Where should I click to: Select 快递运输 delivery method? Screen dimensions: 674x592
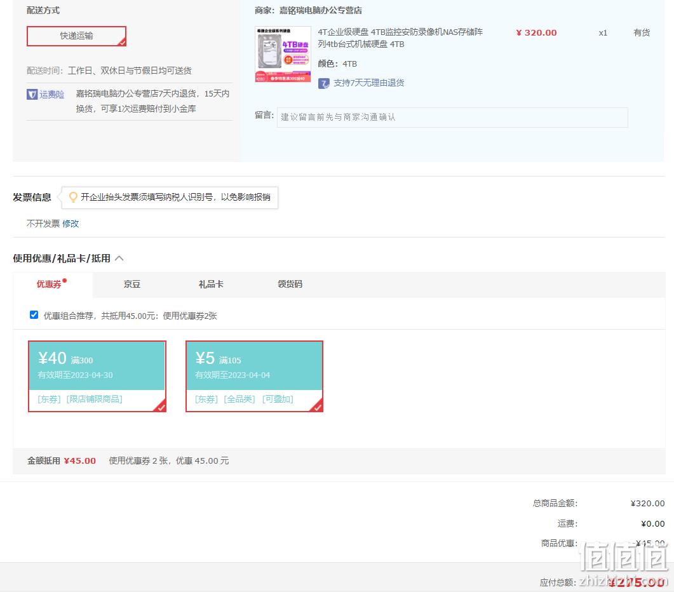point(76,36)
